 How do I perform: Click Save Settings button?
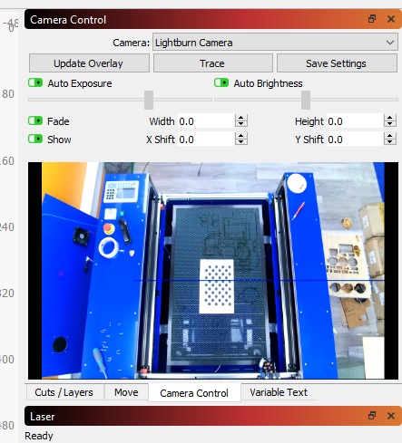pos(337,63)
